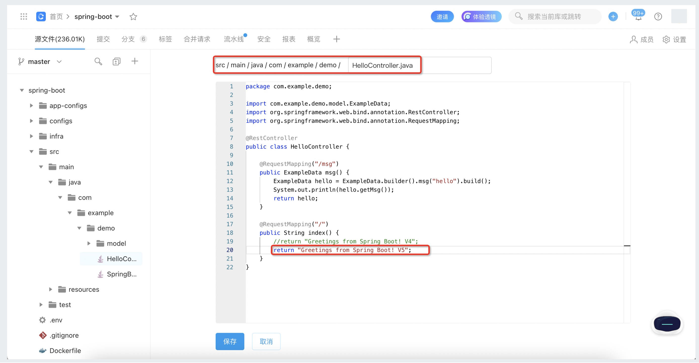Screen dimensions: 699x363
Task: Collapse the main folder
Action: tap(41, 167)
